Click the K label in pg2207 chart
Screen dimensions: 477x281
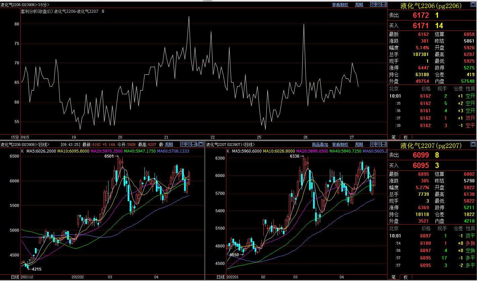[228, 151]
